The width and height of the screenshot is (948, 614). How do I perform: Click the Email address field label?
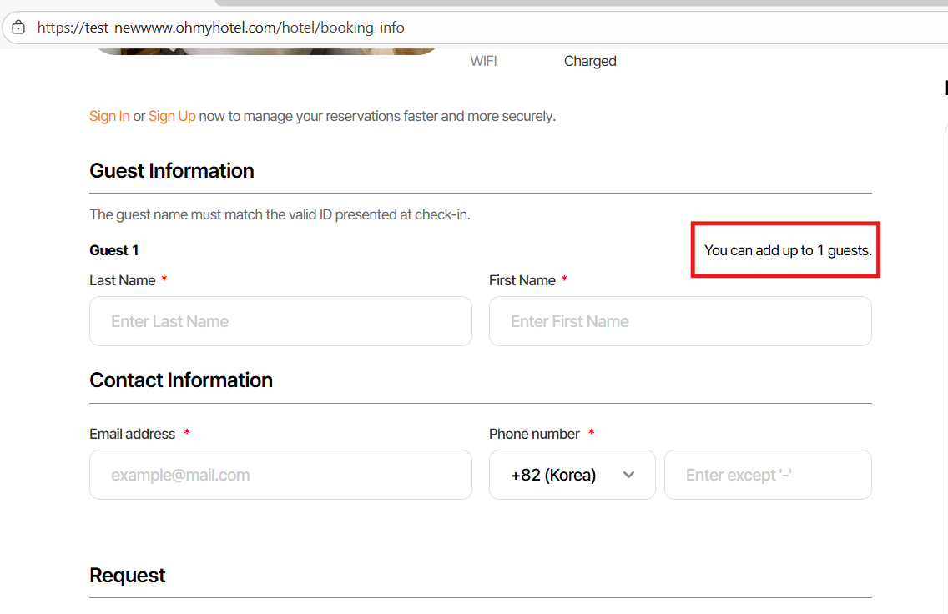click(133, 434)
